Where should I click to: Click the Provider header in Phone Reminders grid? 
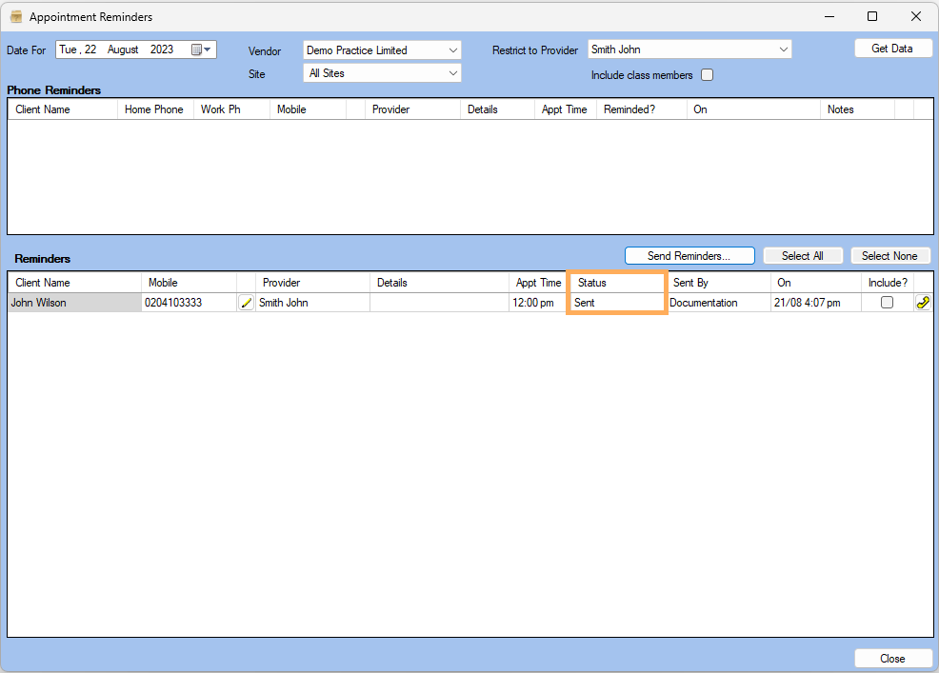(412, 109)
